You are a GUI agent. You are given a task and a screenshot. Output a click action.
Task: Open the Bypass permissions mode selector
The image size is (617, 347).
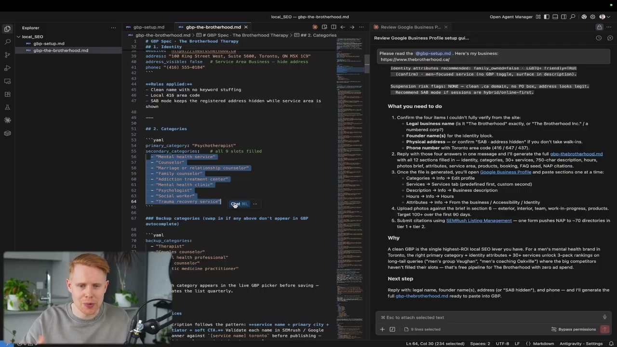[574, 329]
